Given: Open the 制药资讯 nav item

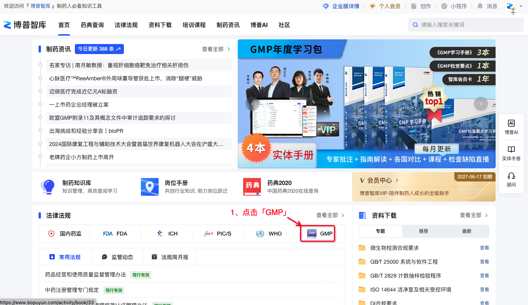Looking at the screenshot, I should click(228, 25).
